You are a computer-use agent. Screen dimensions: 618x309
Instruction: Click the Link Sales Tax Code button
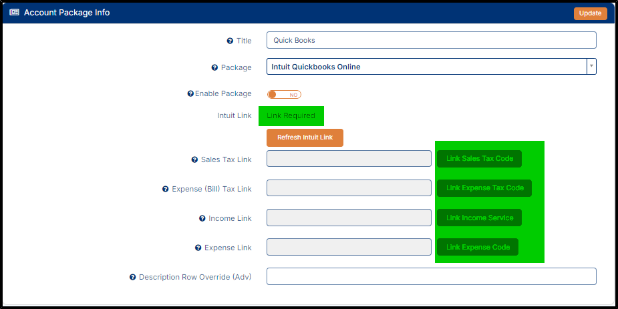click(x=479, y=159)
